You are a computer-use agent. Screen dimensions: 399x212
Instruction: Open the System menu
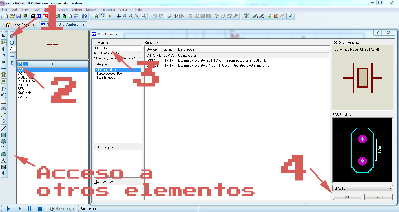click(125, 9)
